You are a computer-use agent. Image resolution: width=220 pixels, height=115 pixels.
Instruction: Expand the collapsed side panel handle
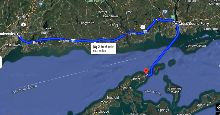click(x=1, y=62)
